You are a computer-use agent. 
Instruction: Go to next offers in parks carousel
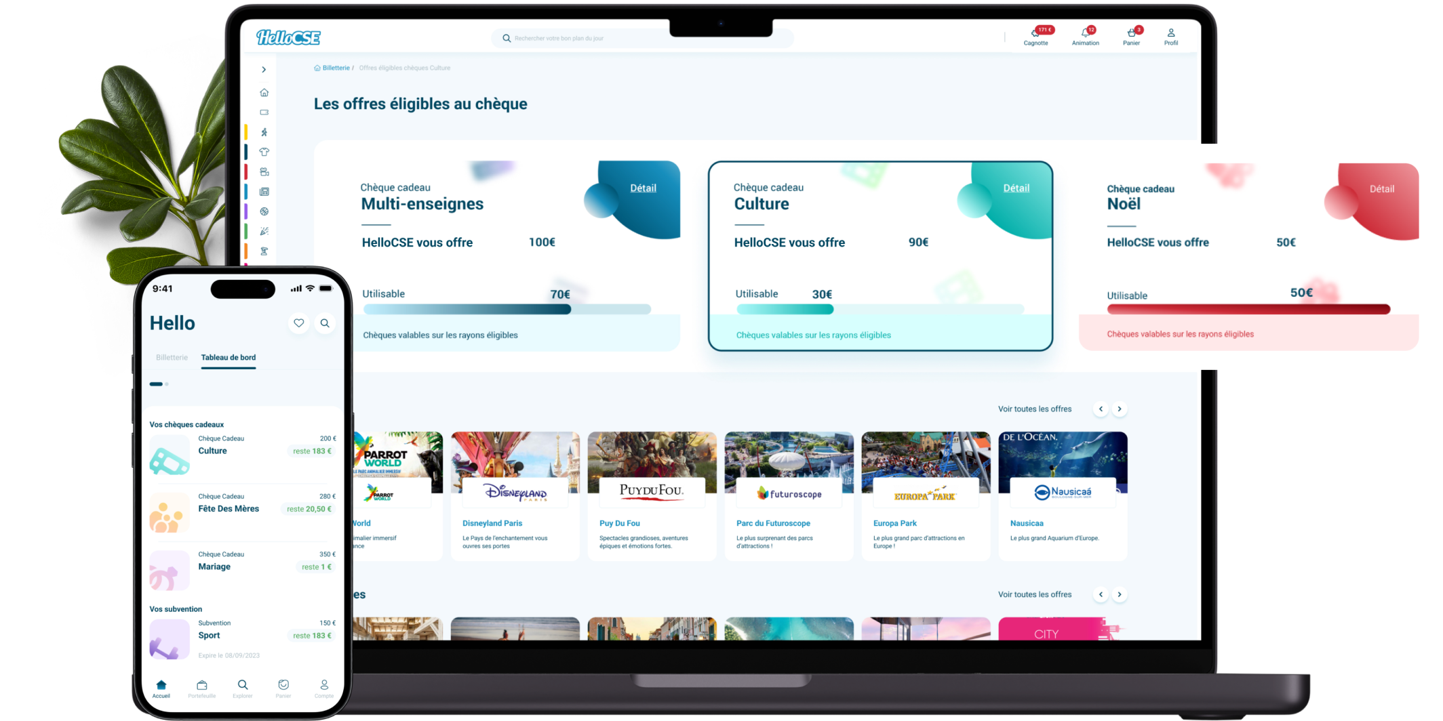[1120, 409]
